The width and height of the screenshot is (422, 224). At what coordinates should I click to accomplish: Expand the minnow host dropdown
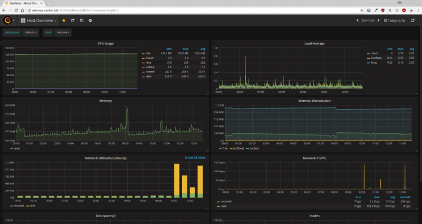coord(63,32)
